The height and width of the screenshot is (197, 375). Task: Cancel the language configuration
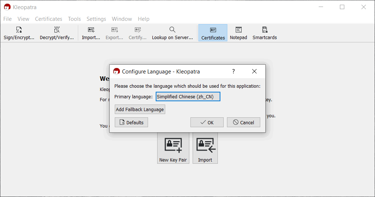click(243, 122)
